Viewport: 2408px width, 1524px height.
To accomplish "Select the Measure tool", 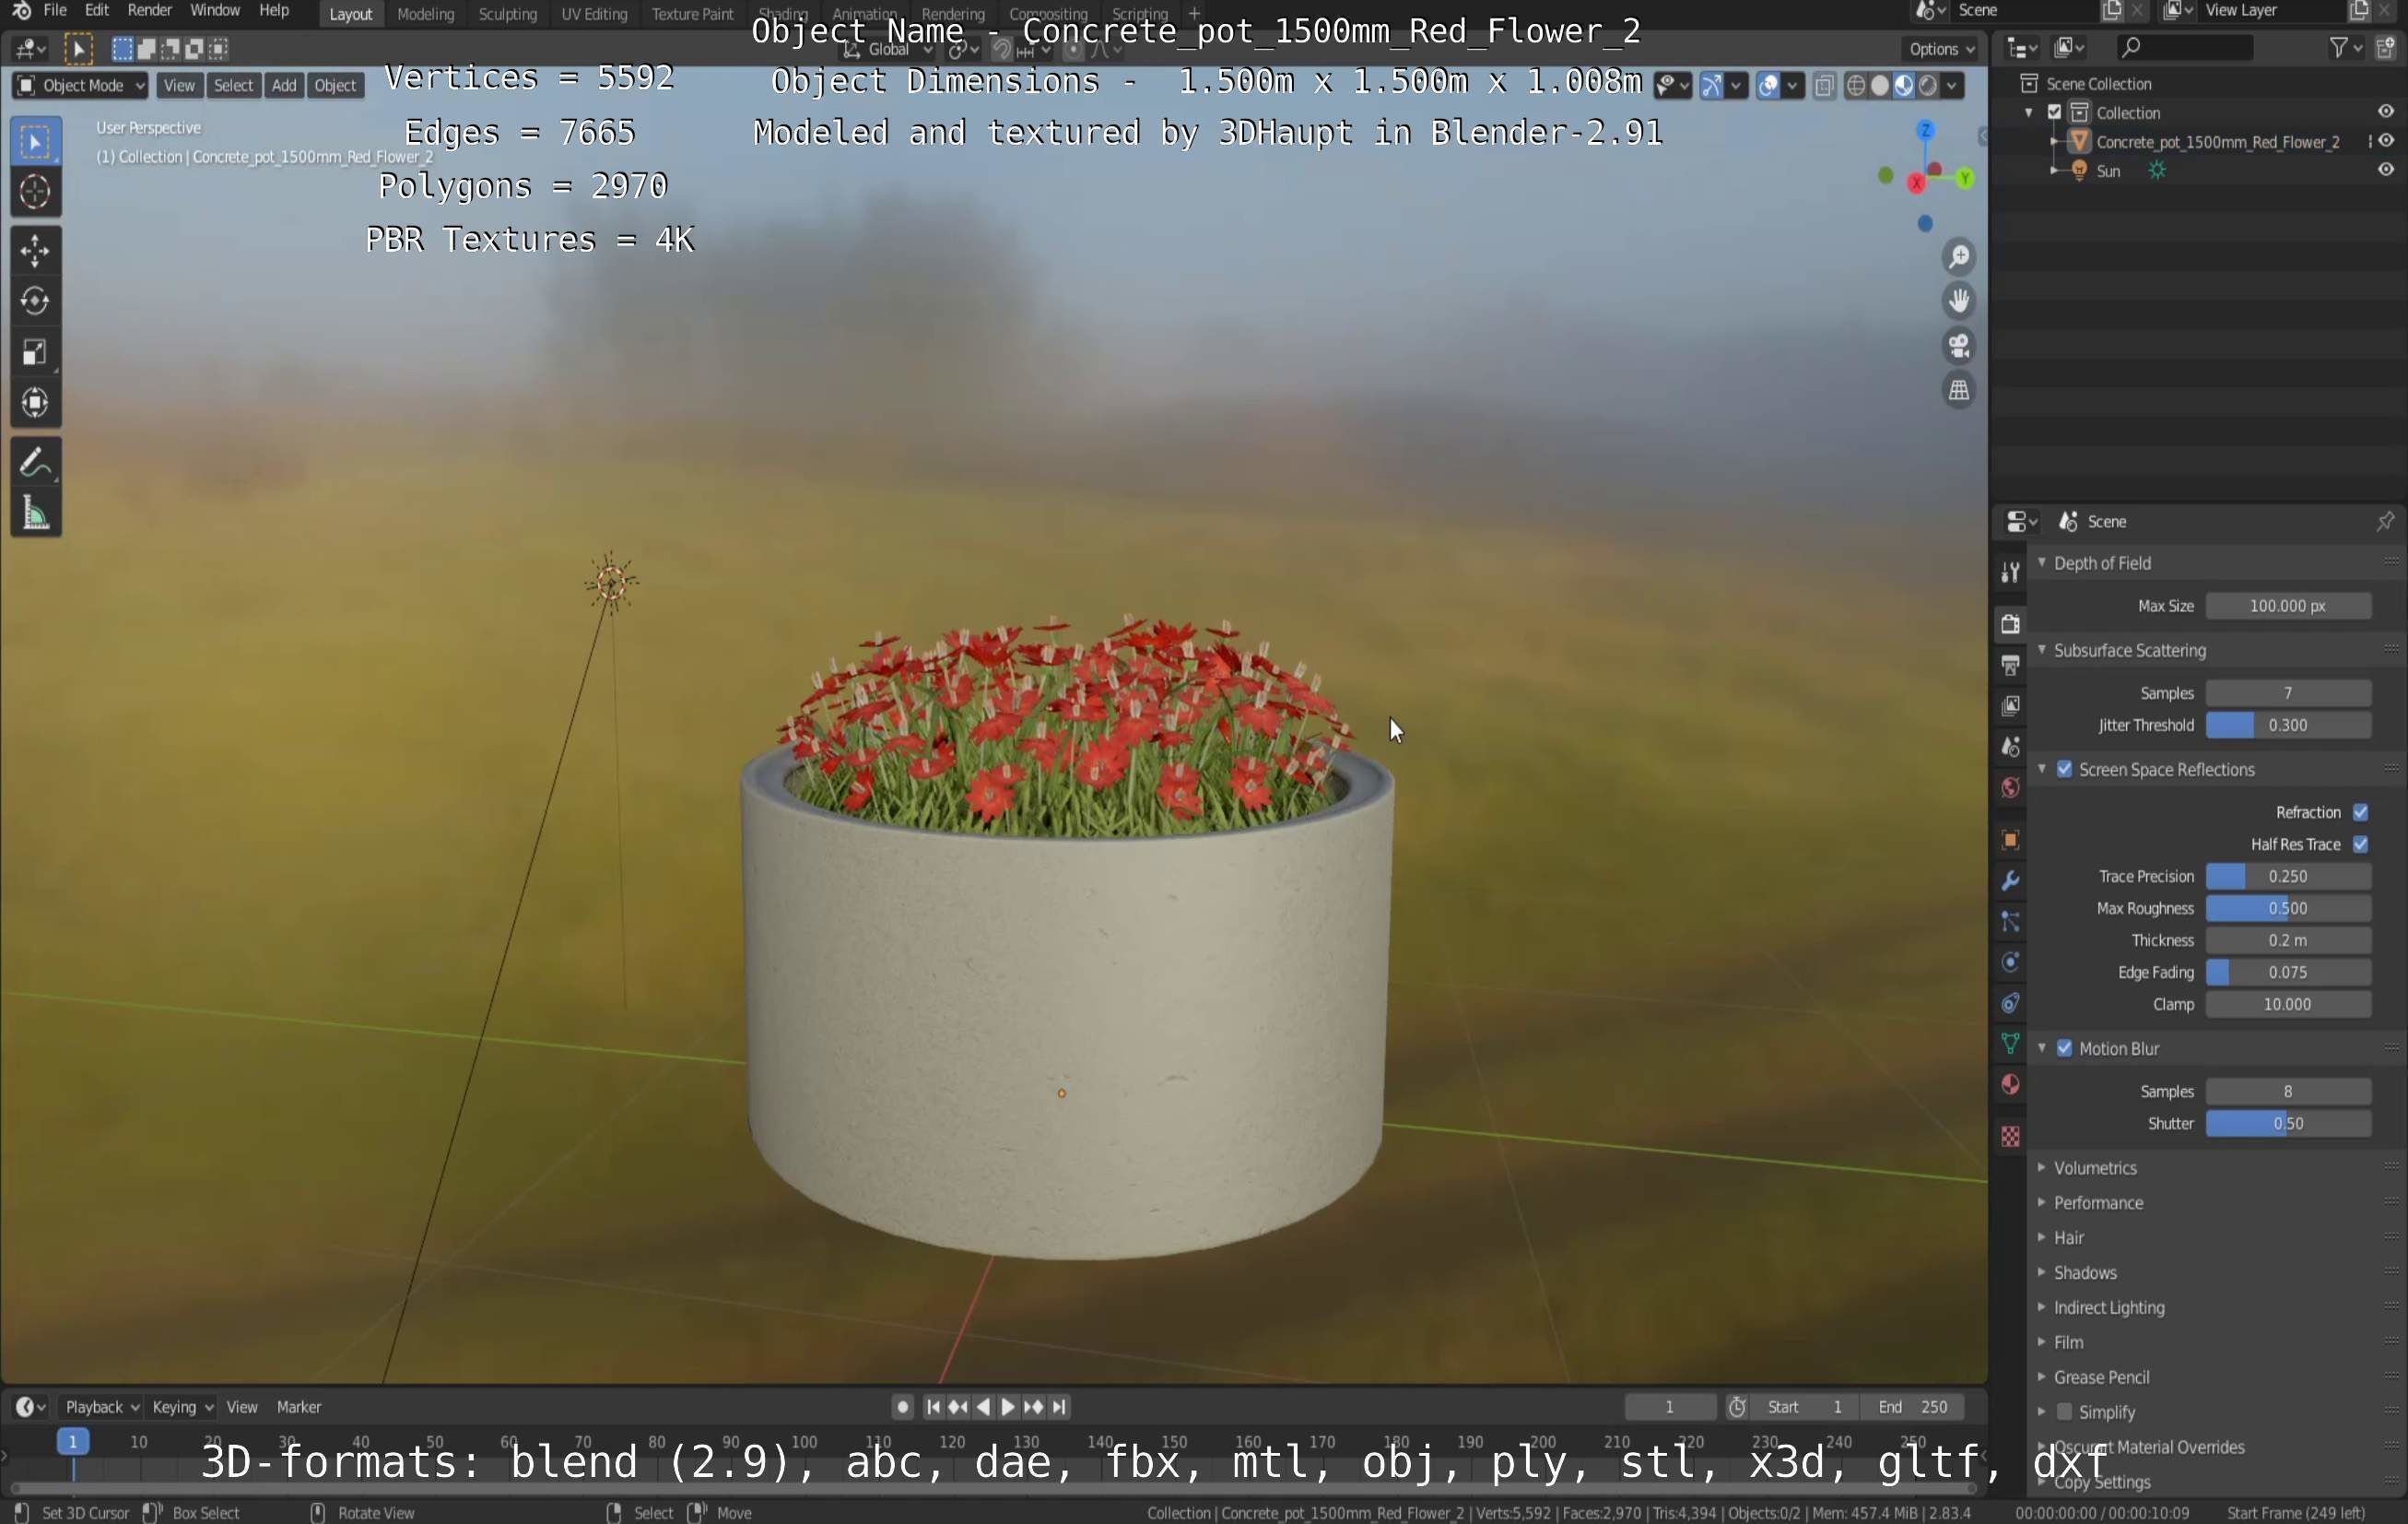I will tap(35, 514).
